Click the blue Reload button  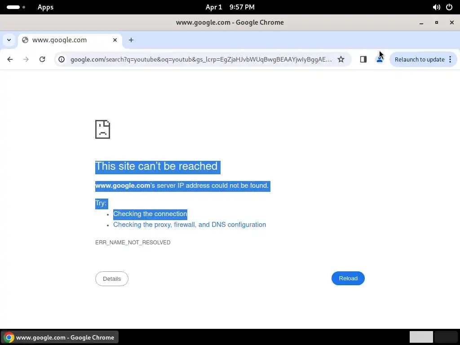tap(348, 279)
